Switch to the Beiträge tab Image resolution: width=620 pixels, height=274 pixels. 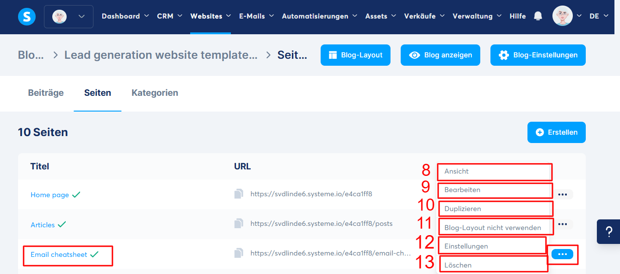click(x=46, y=93)
